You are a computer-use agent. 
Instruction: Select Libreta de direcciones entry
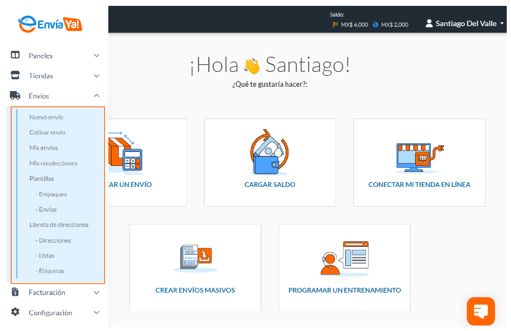coord(59,225)
